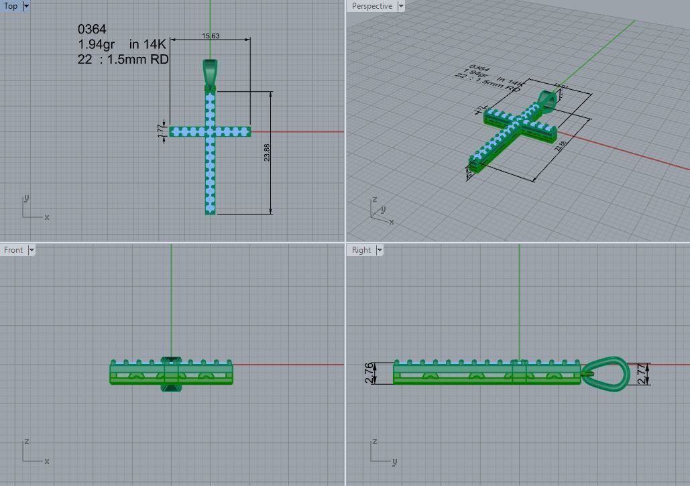Open the Top viewport dropdown arrow
This screenshot has width=690, height=486.
pos(26,6)
